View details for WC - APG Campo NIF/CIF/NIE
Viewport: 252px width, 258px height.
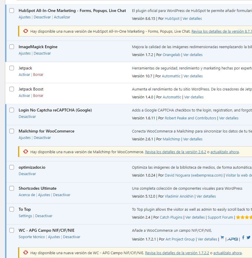point(207,239)
